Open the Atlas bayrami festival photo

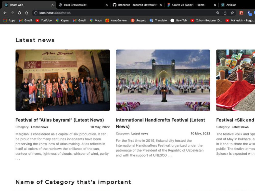click(63, 80)
